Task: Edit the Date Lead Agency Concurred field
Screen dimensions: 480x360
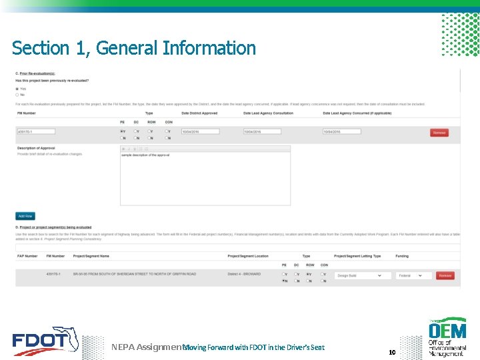Action: (342, 131)
